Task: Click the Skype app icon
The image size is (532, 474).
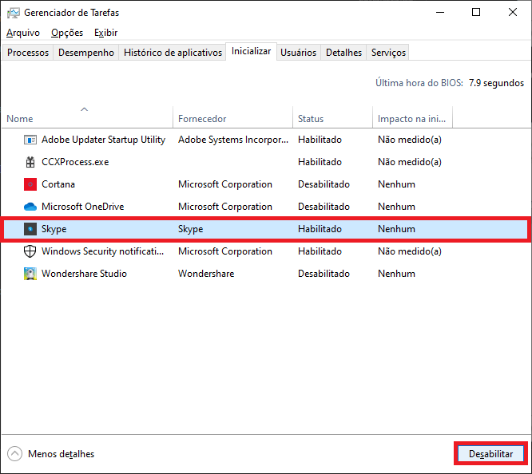Action: (x=30, y=229)
